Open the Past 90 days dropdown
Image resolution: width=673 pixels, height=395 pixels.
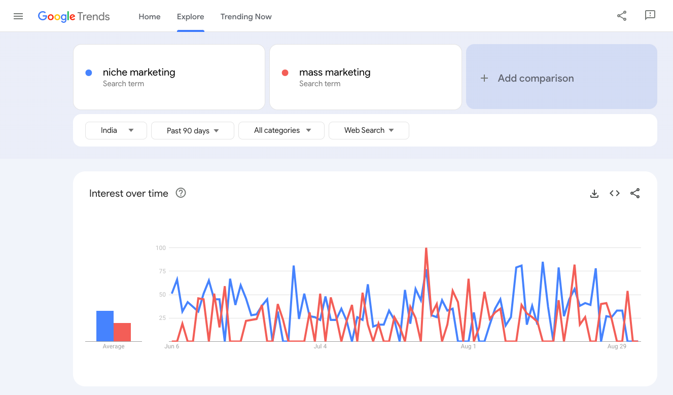click(193, 130)
